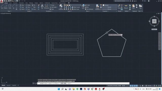Open the Parametric ribbon tab
Screen dimensions: 162x91
click(21, 3)
